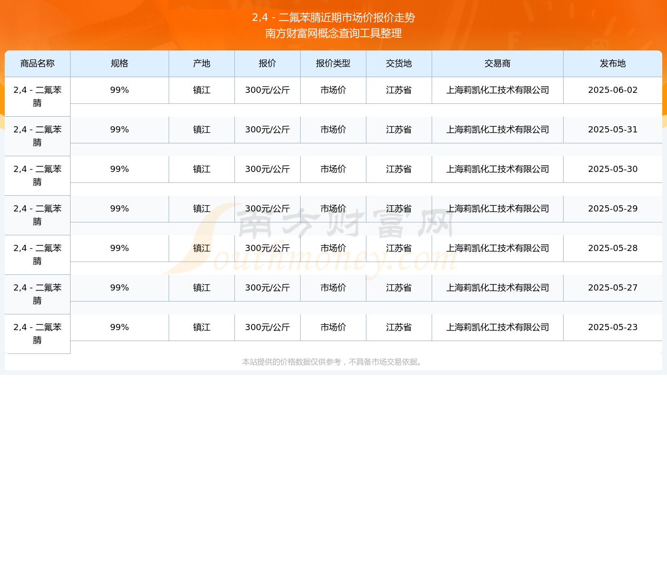Click 上海莉凯化工技术有限公司 in the 2025-05-23 row
667x574 pixels.
[x=497, y=327]
